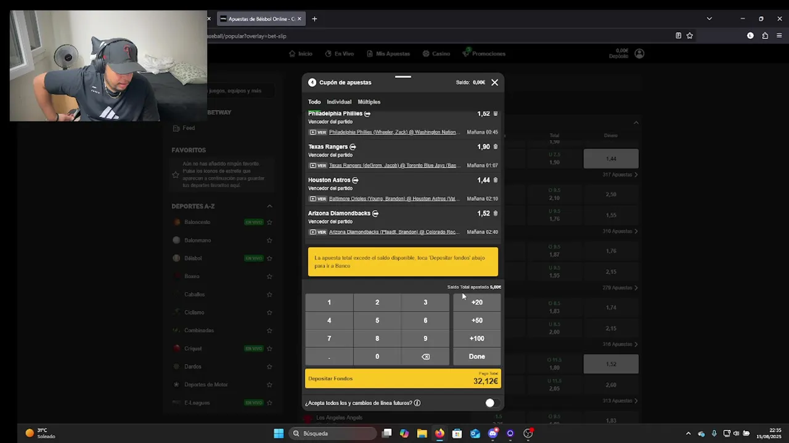This screenshot has height=443, width=789.
Task: Expand the 313 Apuestas link
Action: point(621,401)
